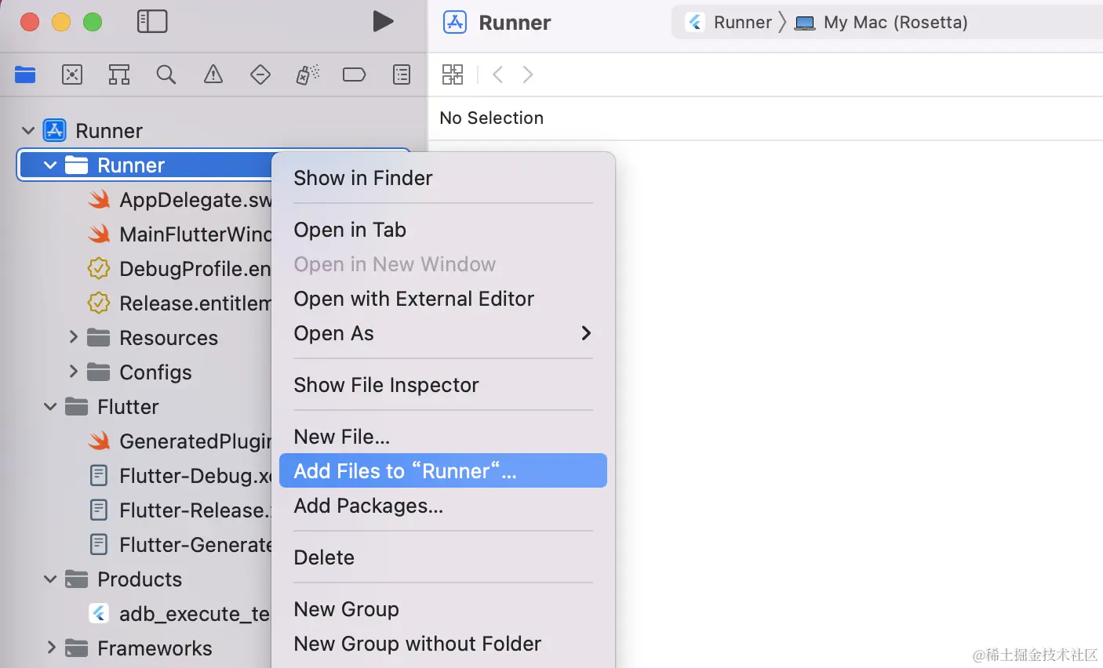Open the Symbol navigator
Image resolution: width=1103 pixels, height=668 pixels.
119,74
